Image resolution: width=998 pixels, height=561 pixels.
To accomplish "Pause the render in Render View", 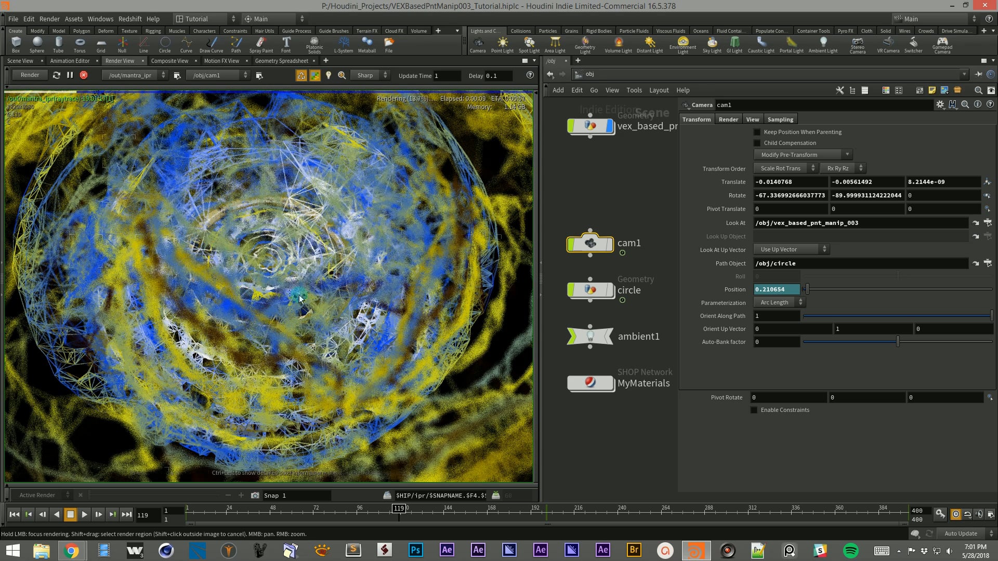I will coord(70,75).
